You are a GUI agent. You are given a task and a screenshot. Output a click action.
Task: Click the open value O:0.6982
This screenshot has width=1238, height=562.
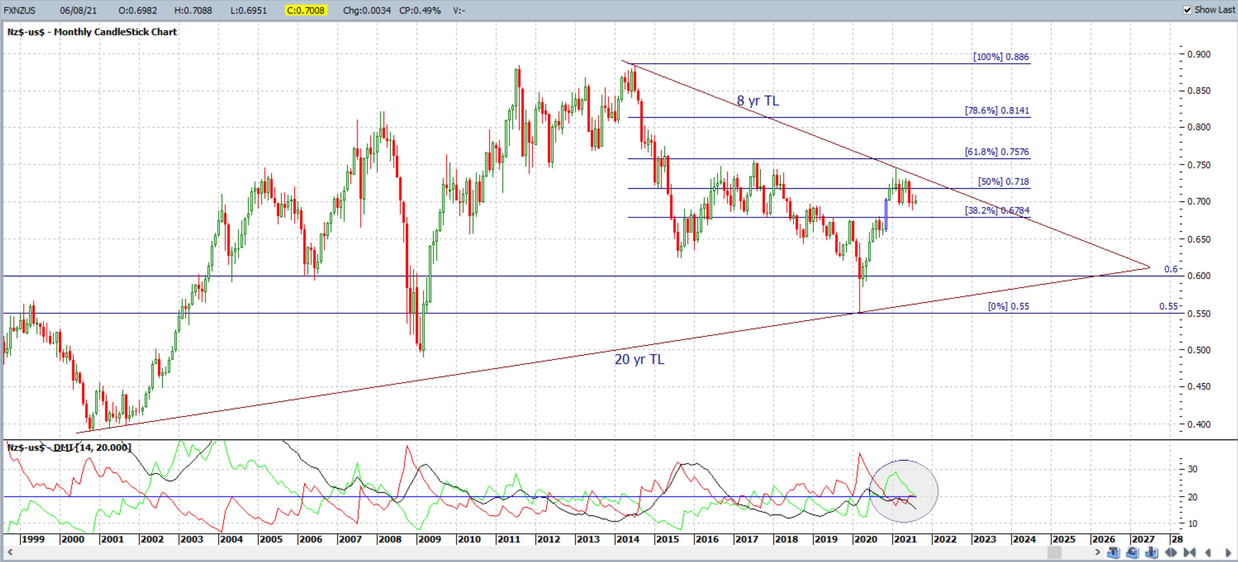pos(137,10)
